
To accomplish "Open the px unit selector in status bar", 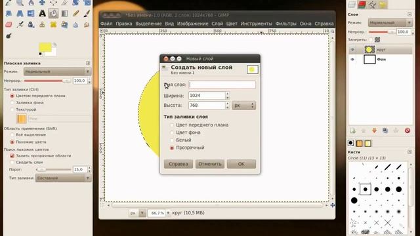I will 137,213.
